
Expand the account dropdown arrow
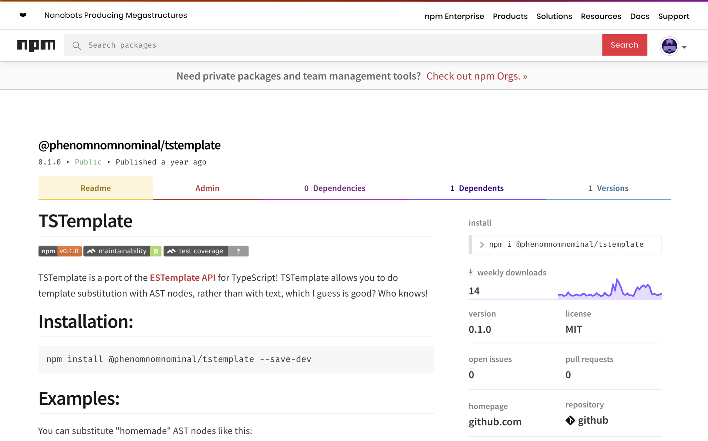coord(684,47)
